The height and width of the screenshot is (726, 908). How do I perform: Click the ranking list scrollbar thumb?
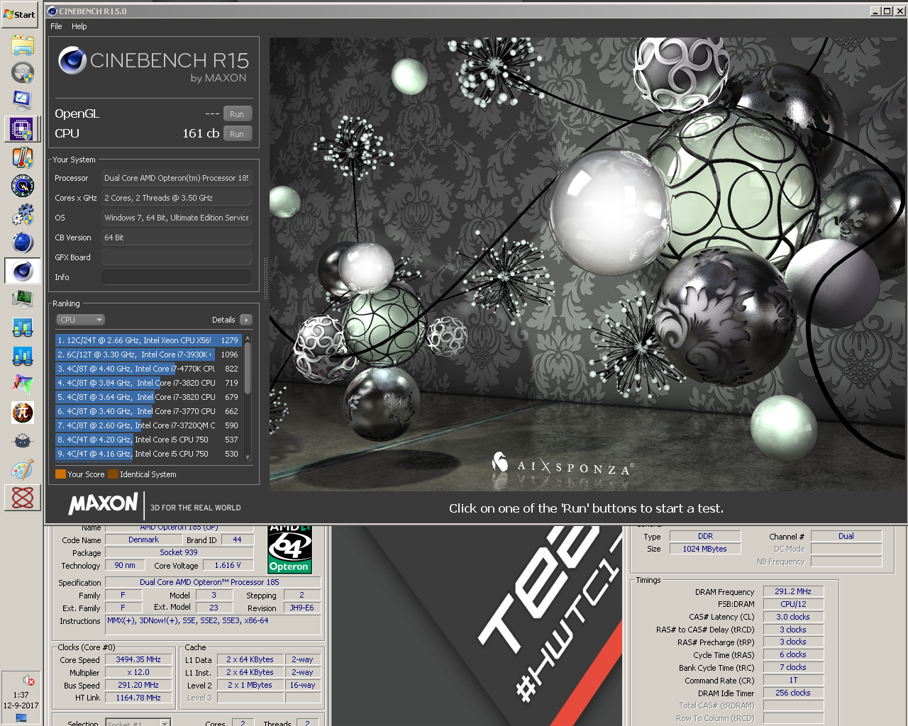click(x=248, y=369)
